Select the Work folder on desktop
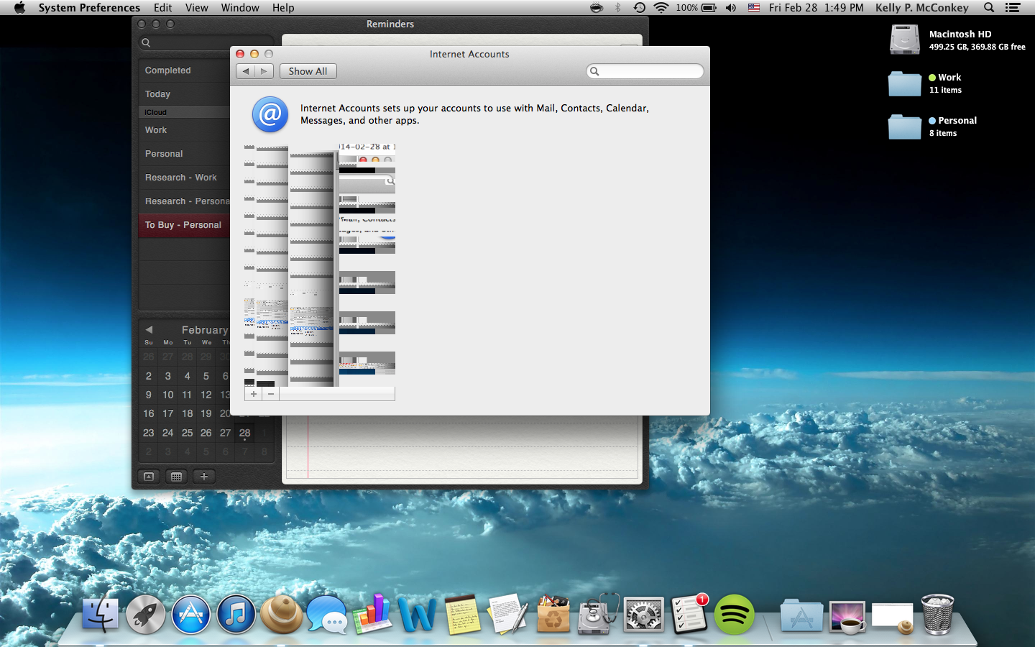The image size is (1035, 647). pos(904,83)
